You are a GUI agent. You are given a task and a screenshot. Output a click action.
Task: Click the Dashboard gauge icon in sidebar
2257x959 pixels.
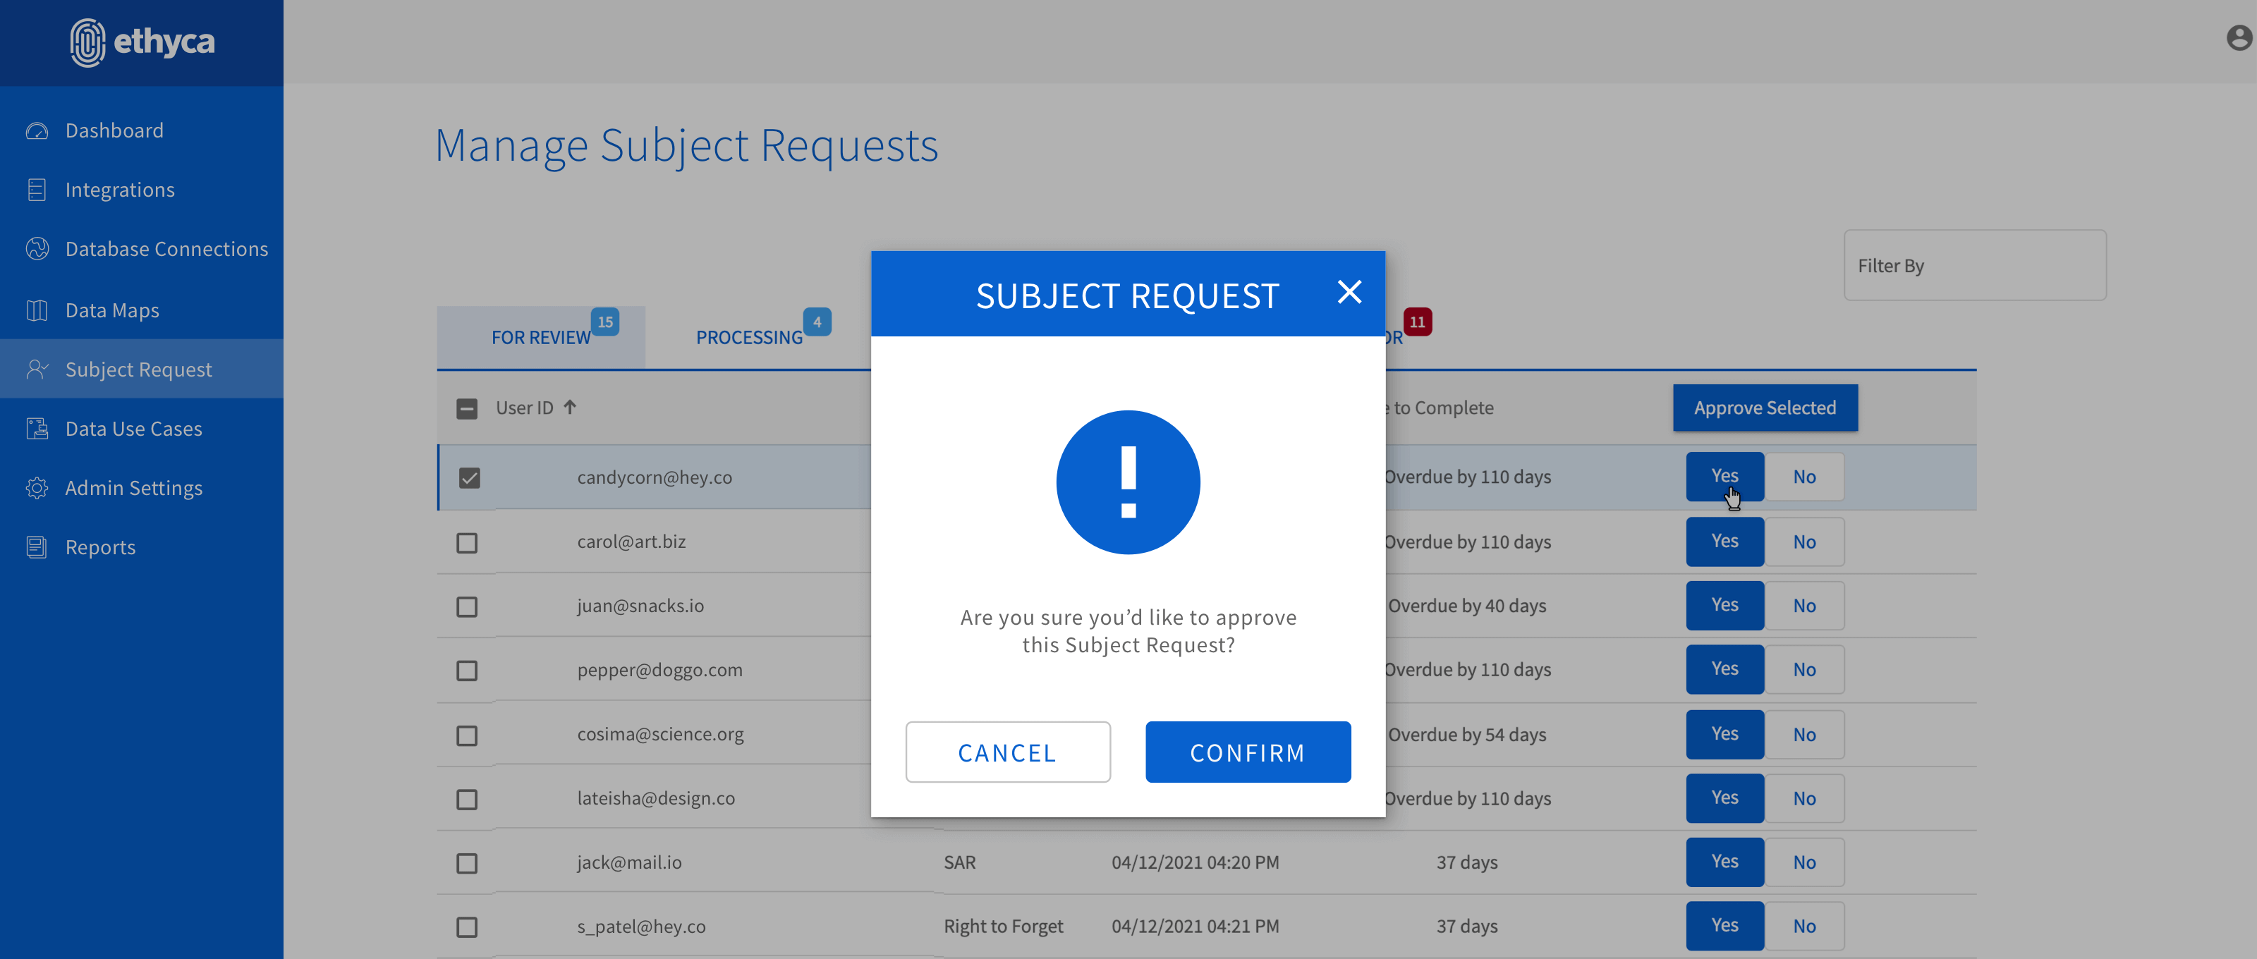pyautogui.click(x=37, y=130)
